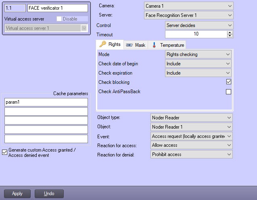Open the Reaction for denial dropdown
257x200 pixels.
[x=192, y=154]
